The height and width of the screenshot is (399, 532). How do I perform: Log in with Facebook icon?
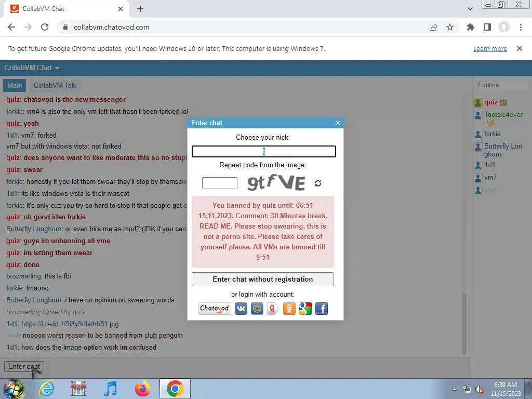point(322,309)
